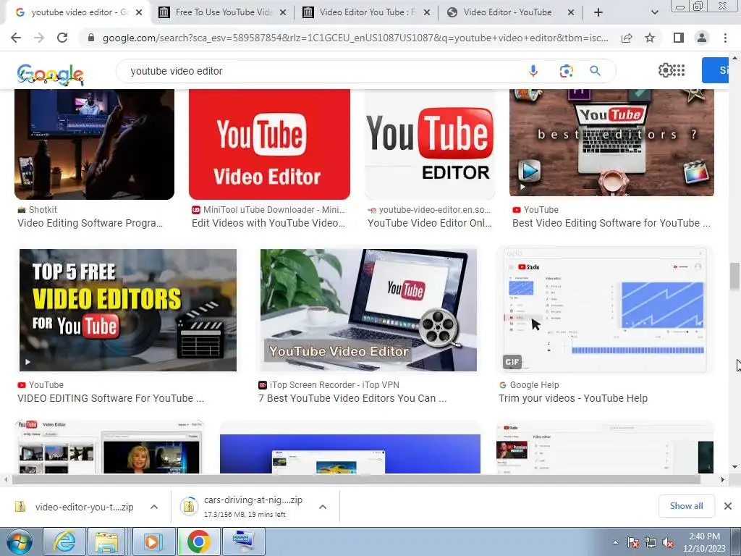This screenshot has width=741, height=556.
Task: Switch to Free To Use YouTube Video tab
Action: point(224,12)
